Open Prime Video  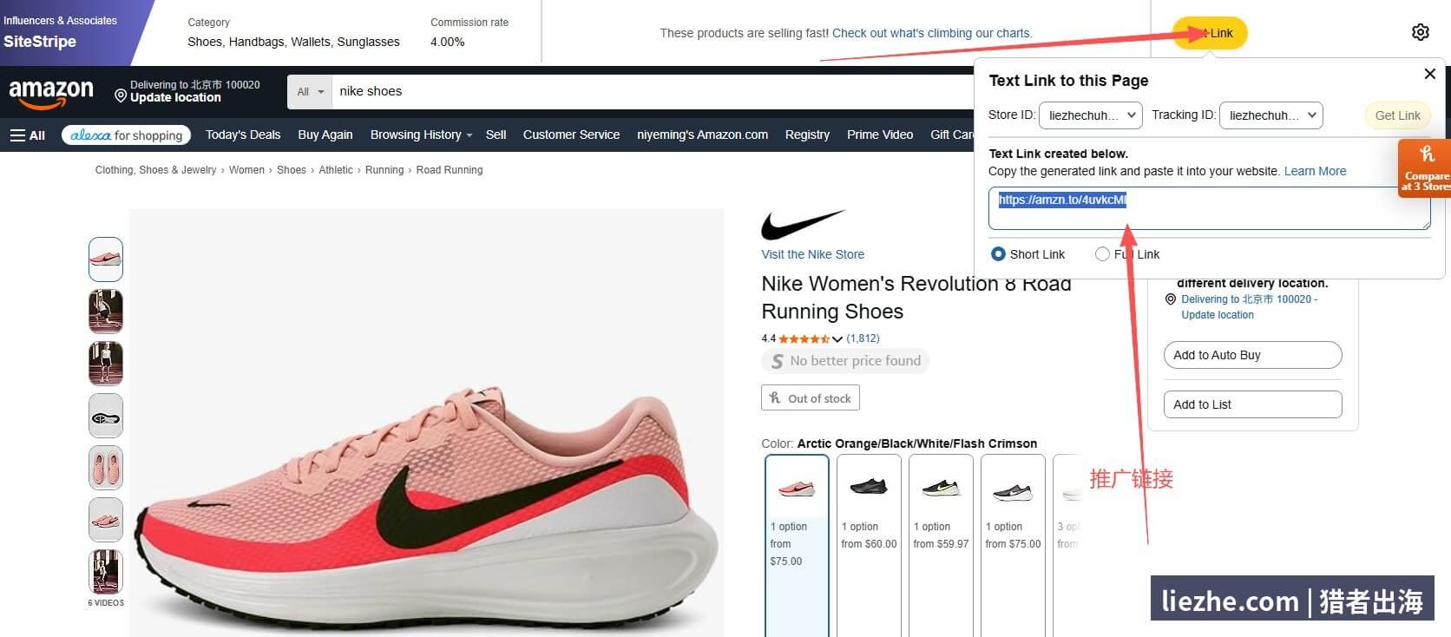[880, 135]
